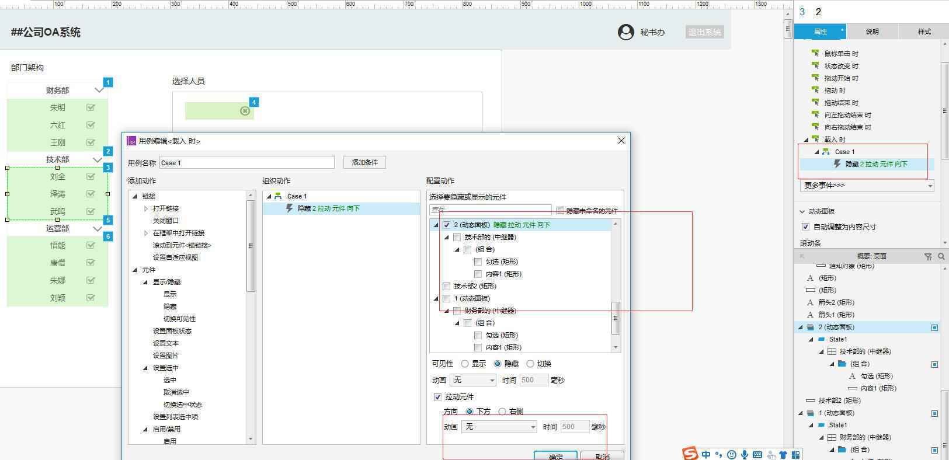Click the shirt skin icon in the IME bar

click(783, 455)
